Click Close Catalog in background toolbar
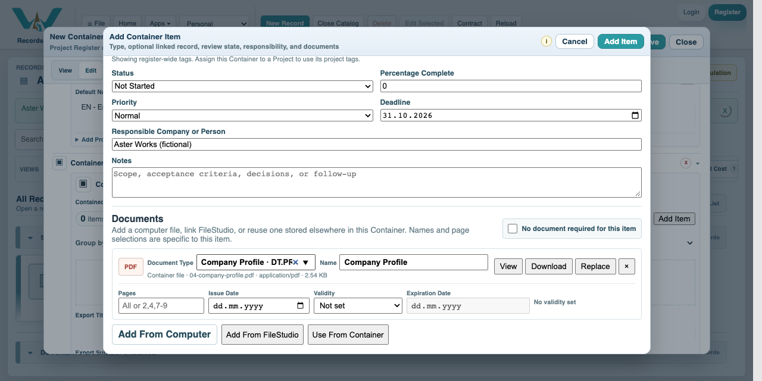The image size is (762, 381). [338, 24]
